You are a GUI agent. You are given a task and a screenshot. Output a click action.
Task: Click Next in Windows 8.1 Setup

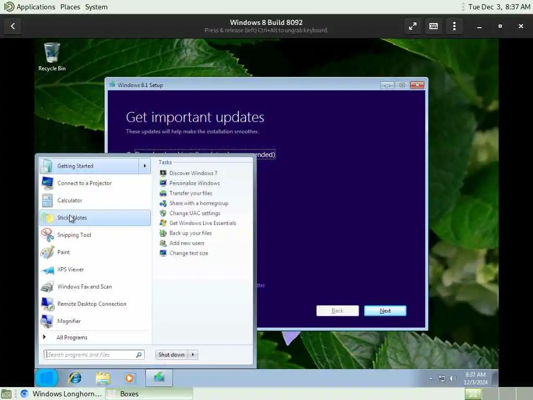click(385, 310)
